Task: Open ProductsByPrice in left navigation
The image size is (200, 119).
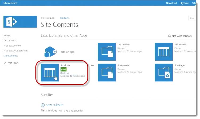Action: tap(12, 46)
